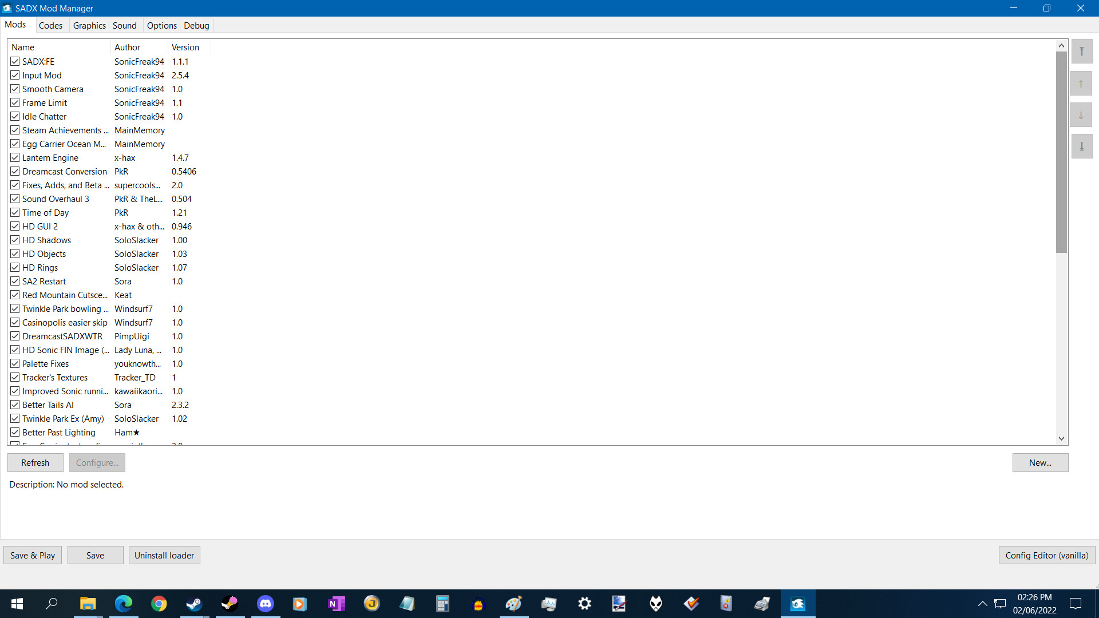Open the Graphics tab
1099x618 pixels.
[89, 26]
